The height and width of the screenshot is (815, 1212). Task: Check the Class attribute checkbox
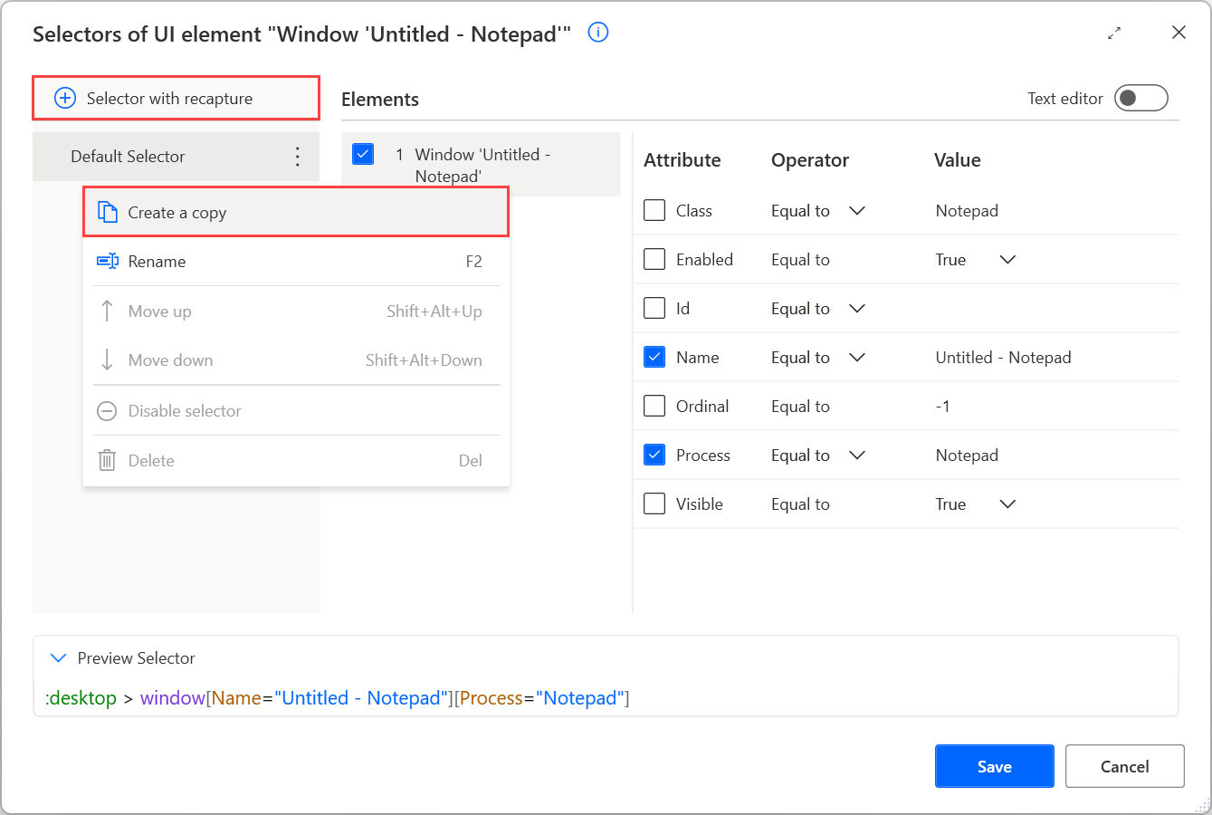tap(654, 210)
